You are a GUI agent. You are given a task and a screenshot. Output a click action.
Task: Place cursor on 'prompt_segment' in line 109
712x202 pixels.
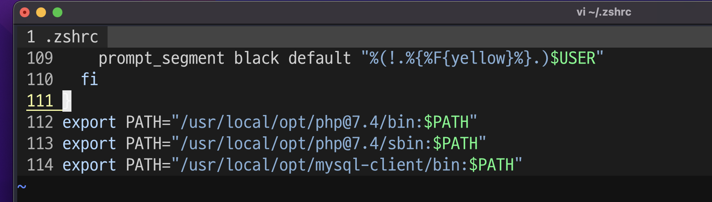[x=161, y=59]
